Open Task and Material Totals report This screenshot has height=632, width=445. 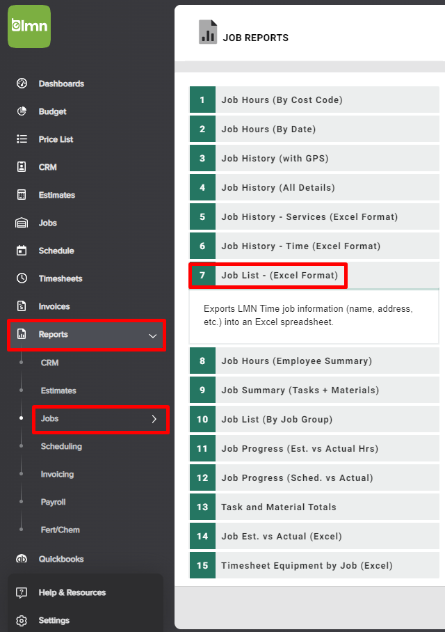(x=314, y=507)
